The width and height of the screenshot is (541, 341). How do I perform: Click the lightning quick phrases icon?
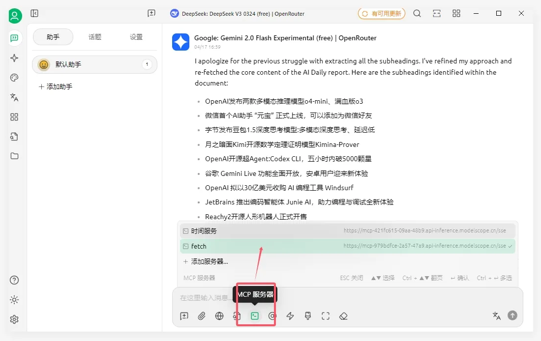[x=290, y=316]
